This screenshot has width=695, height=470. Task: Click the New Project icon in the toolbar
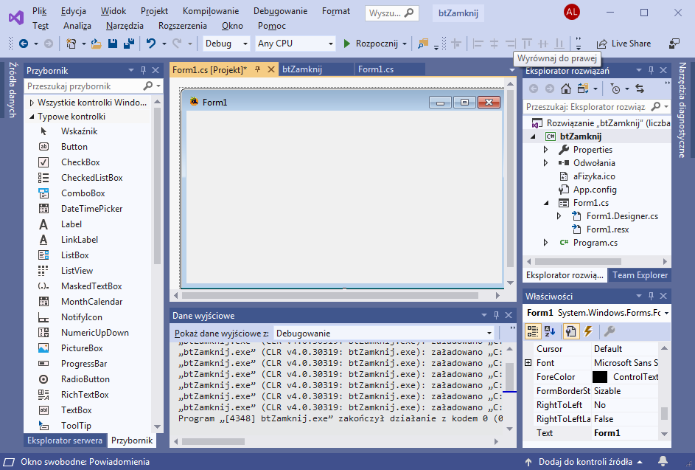coord(71,44)
